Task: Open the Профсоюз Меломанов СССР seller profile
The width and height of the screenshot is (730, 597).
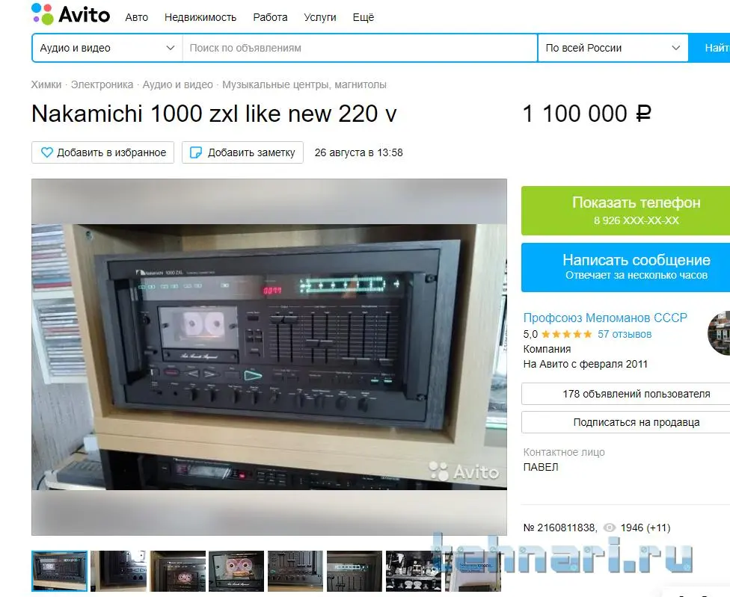Action: click(605, 318)
